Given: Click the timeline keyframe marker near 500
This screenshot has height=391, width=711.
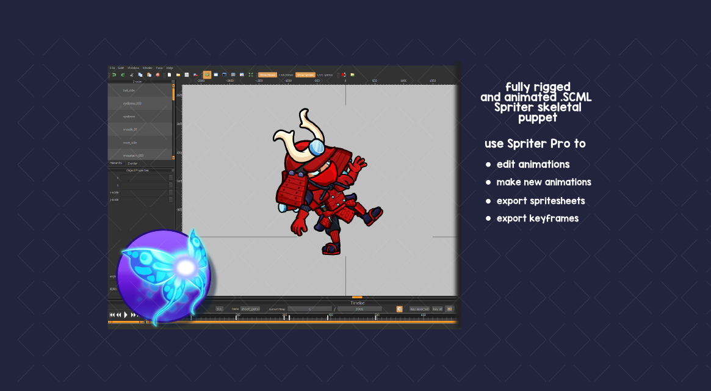Looking at the screenshot, I should 376,318.
